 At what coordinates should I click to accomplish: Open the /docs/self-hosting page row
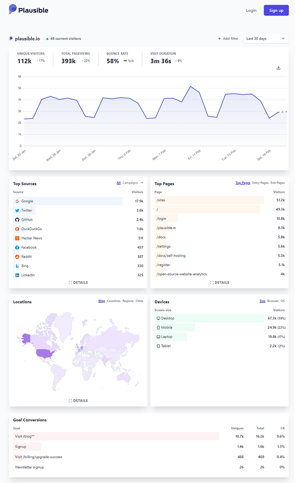(220, 256)
